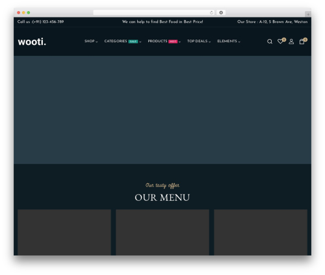Open the ELEMENTS menu item
Image resolution: width=325 pixels, height=275 pixels.
click(x=227, y=41)
